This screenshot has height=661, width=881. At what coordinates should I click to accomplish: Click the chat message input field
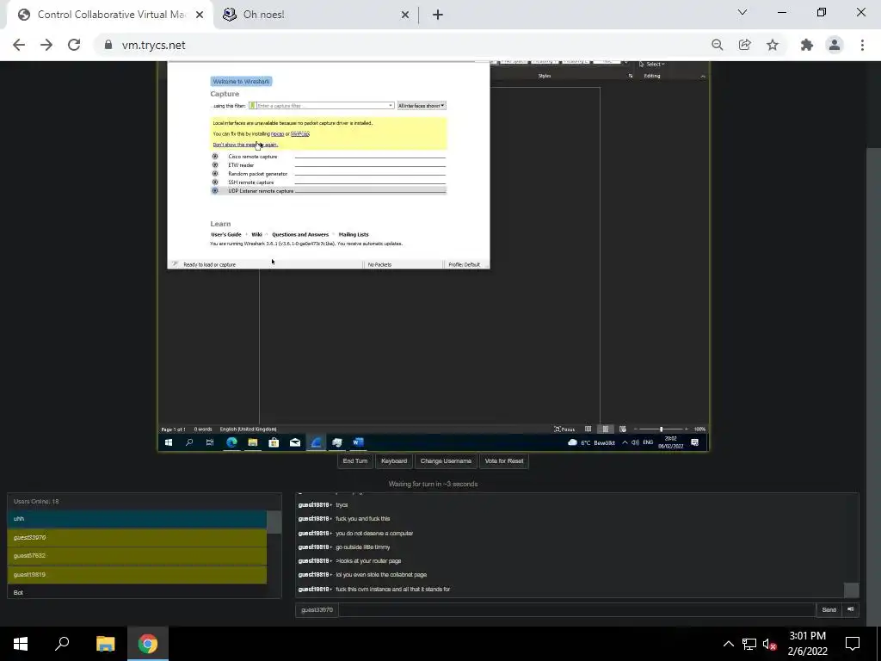point(577,609)
